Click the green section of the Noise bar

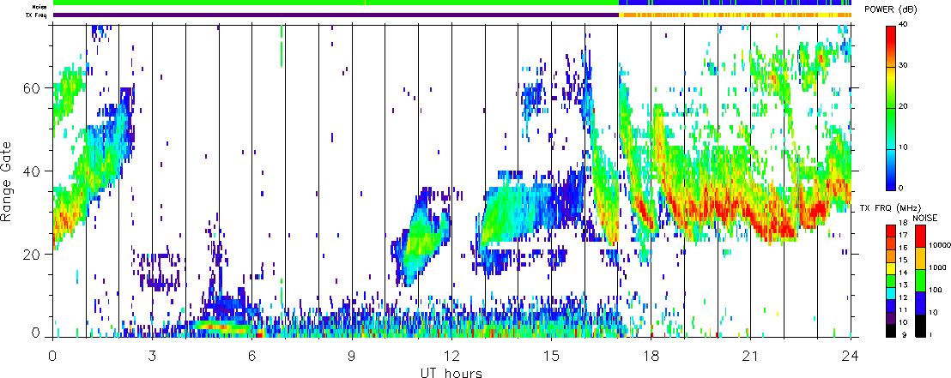point(336,3)
